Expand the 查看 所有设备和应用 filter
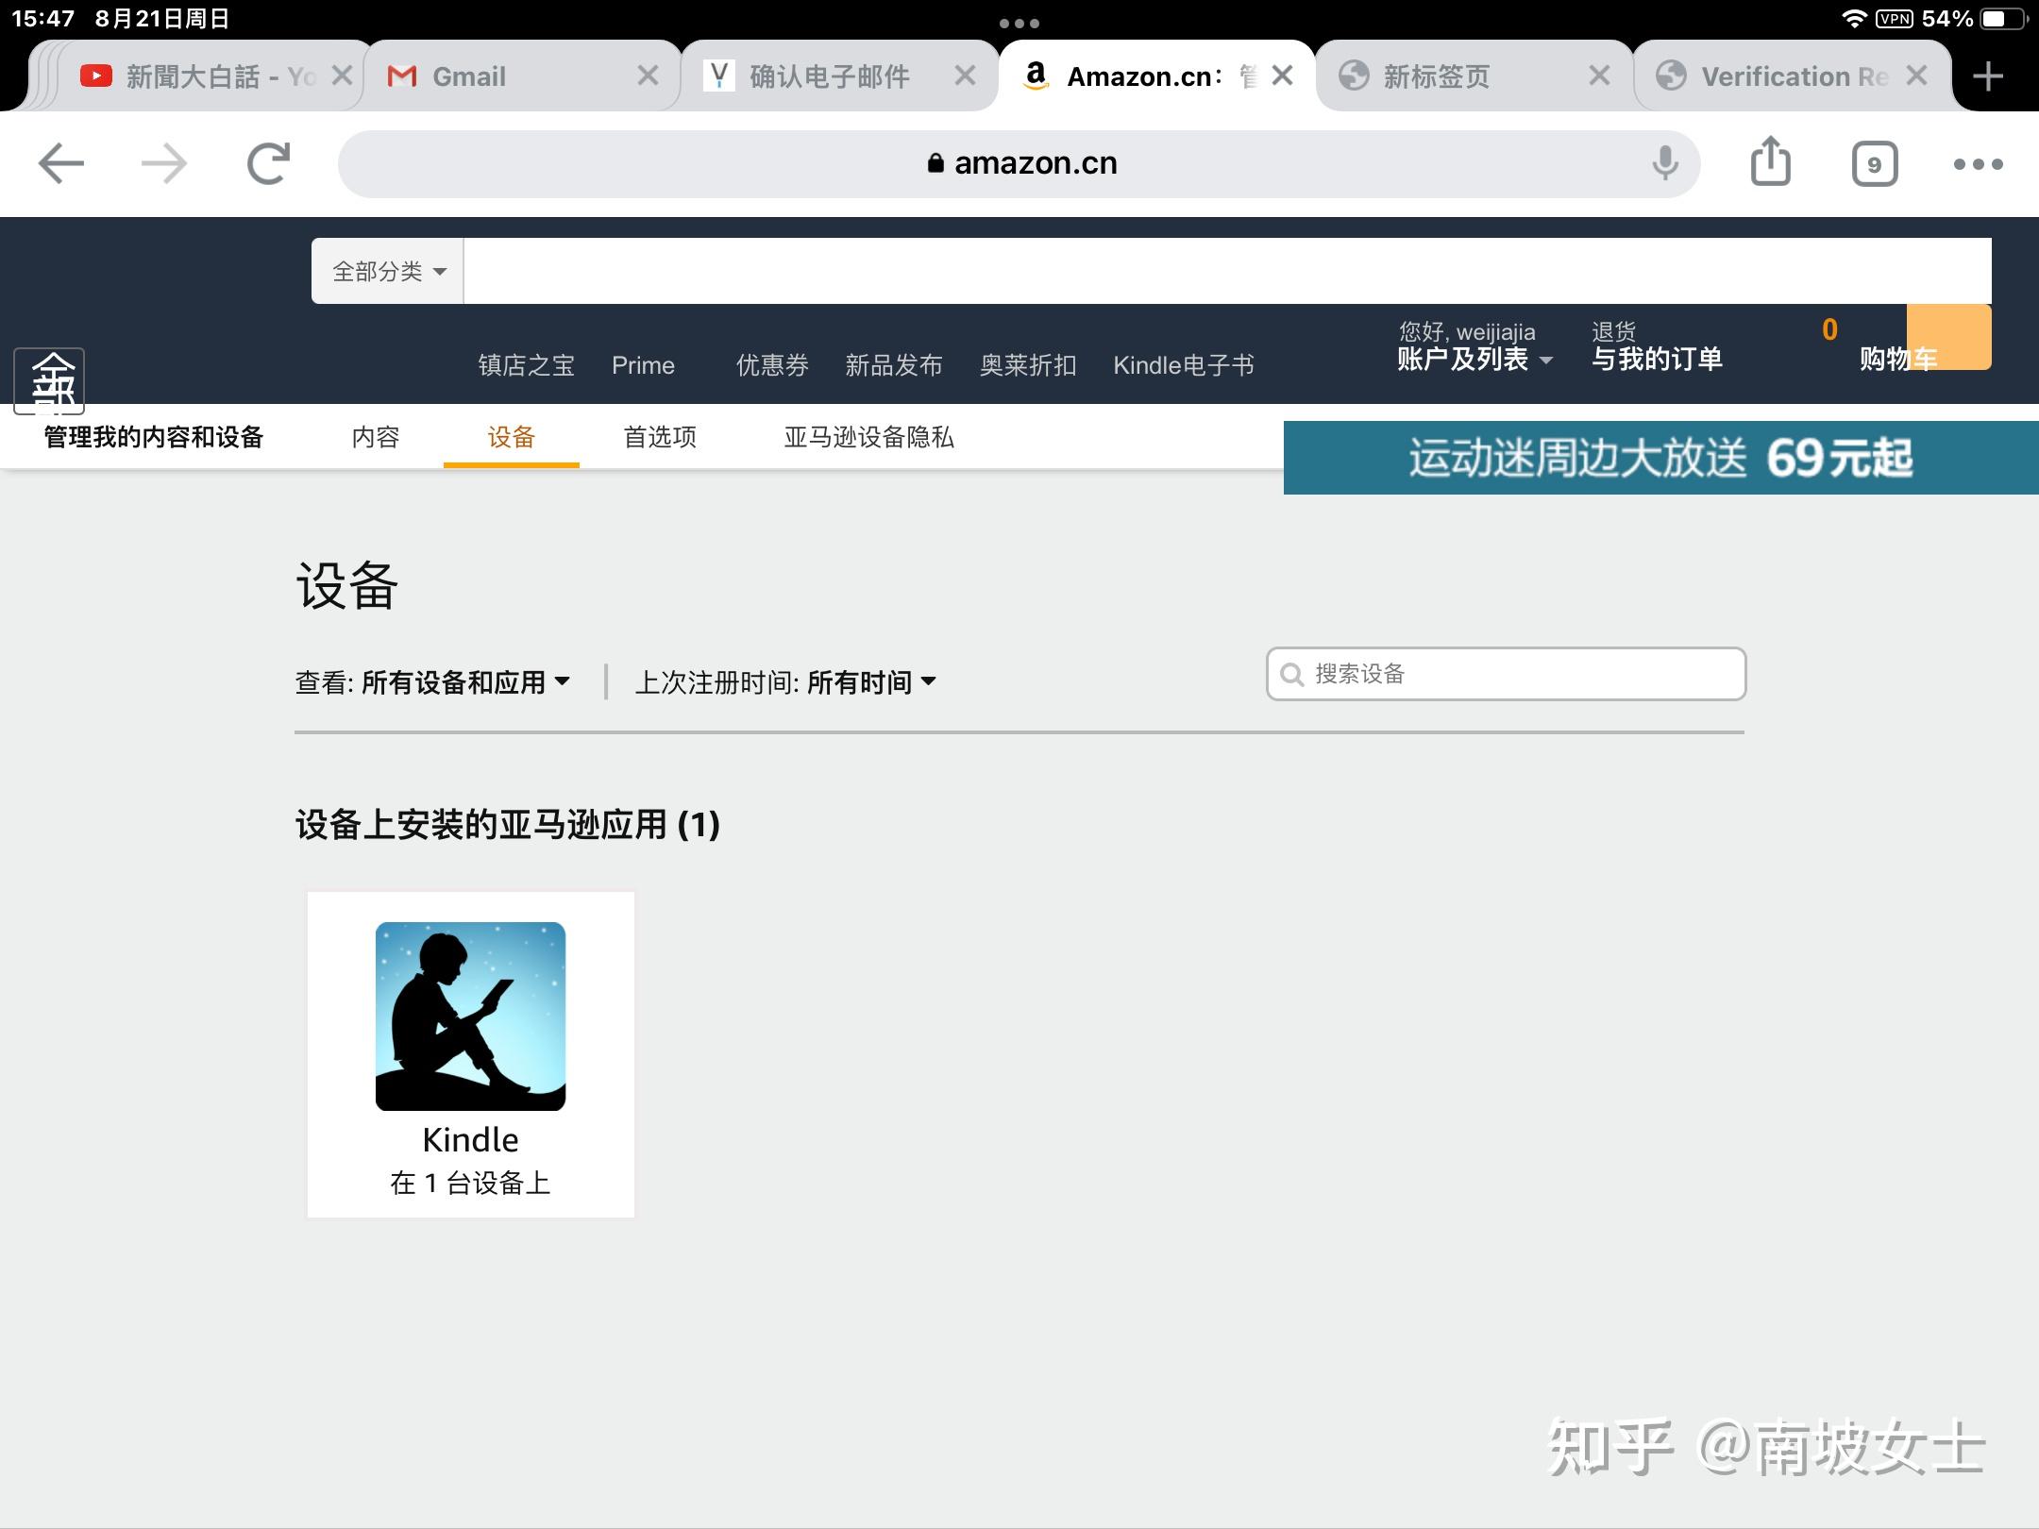 click(x=432, y=680)
